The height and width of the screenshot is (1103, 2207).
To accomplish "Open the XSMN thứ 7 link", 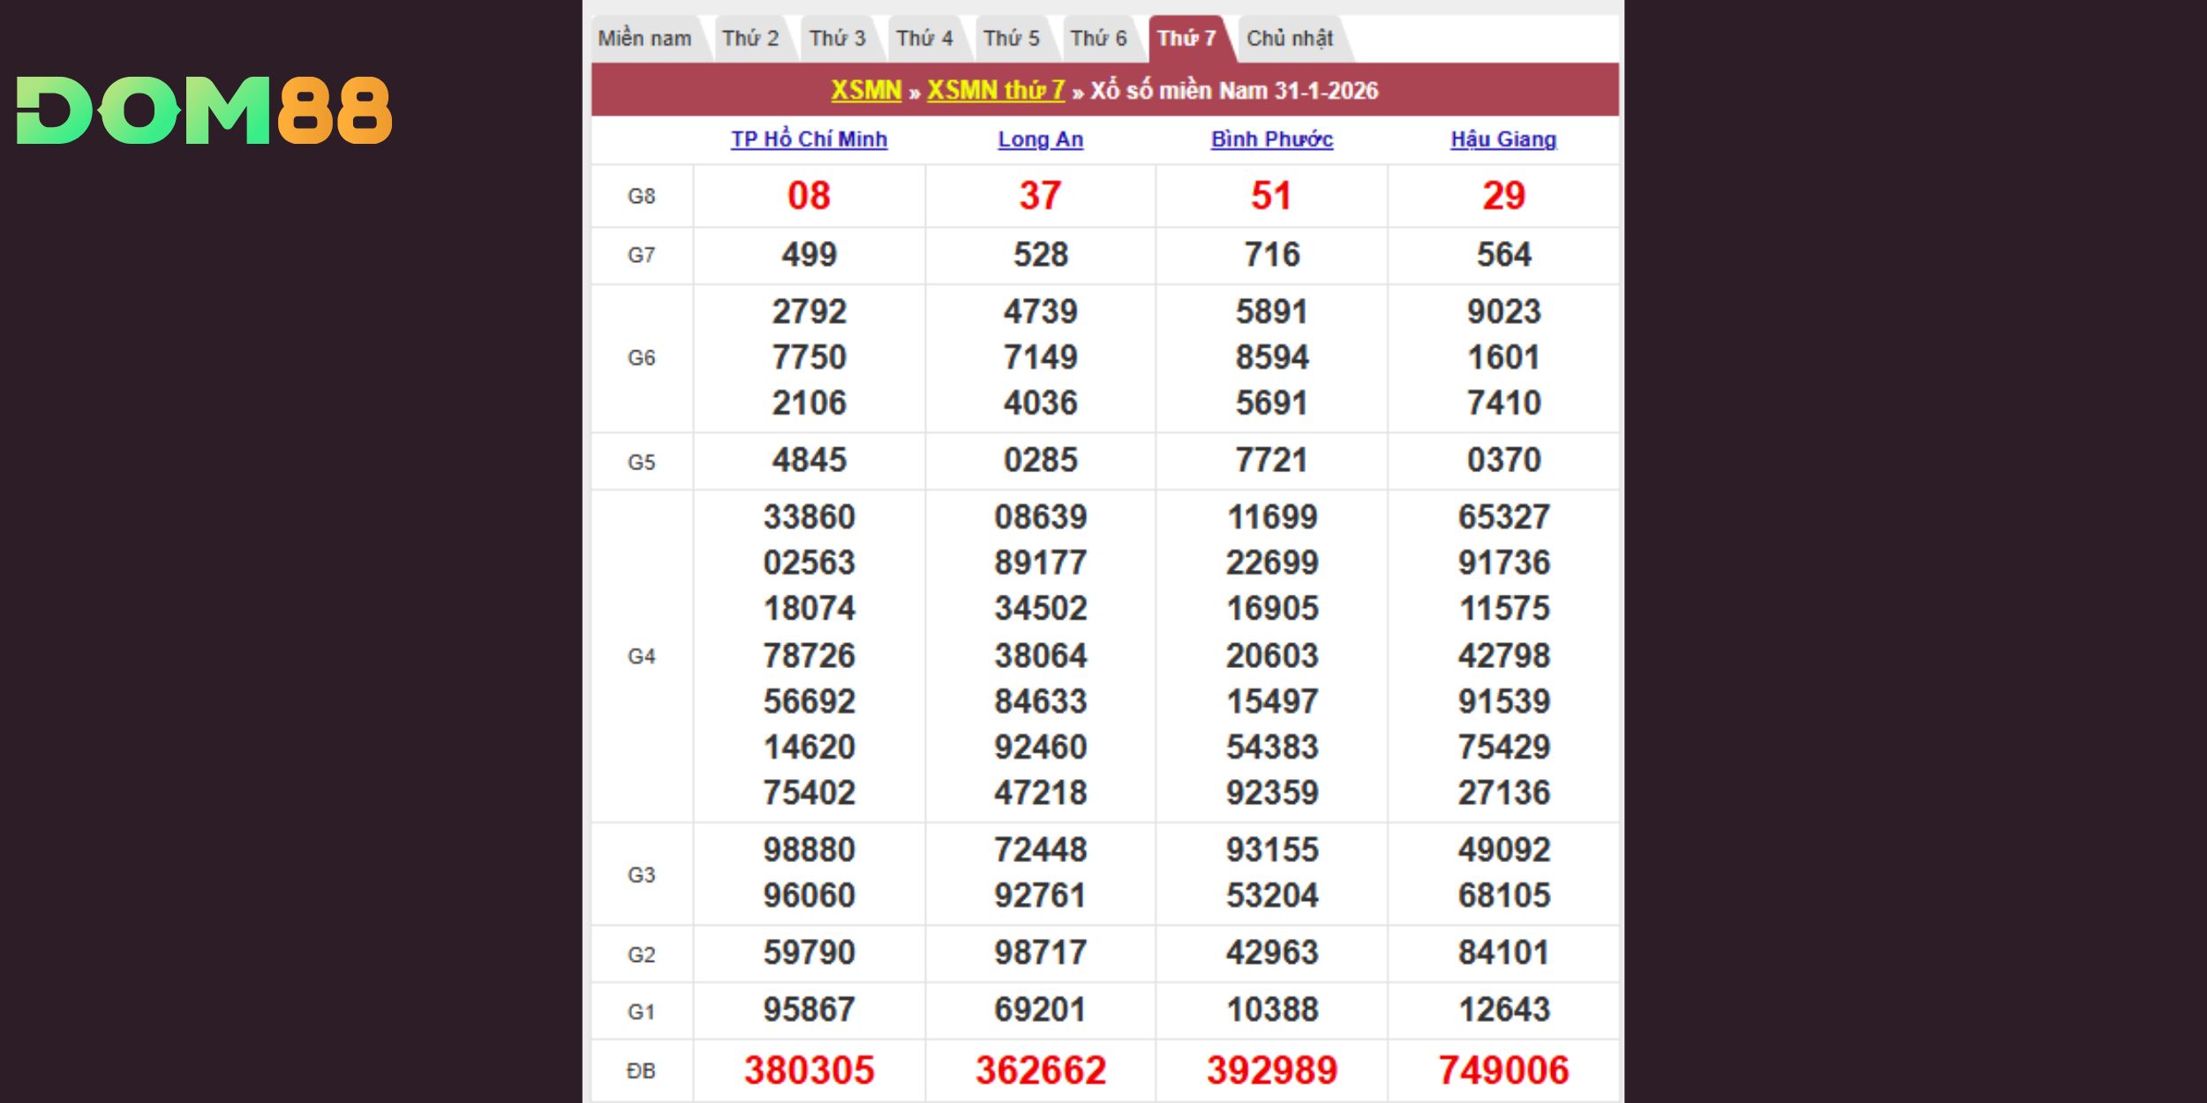I will coord(995,90).
